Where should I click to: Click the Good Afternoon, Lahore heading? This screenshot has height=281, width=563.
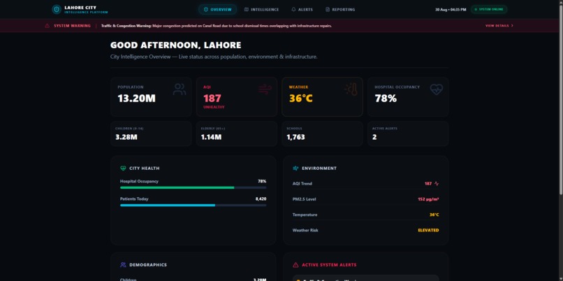point(175,45)
